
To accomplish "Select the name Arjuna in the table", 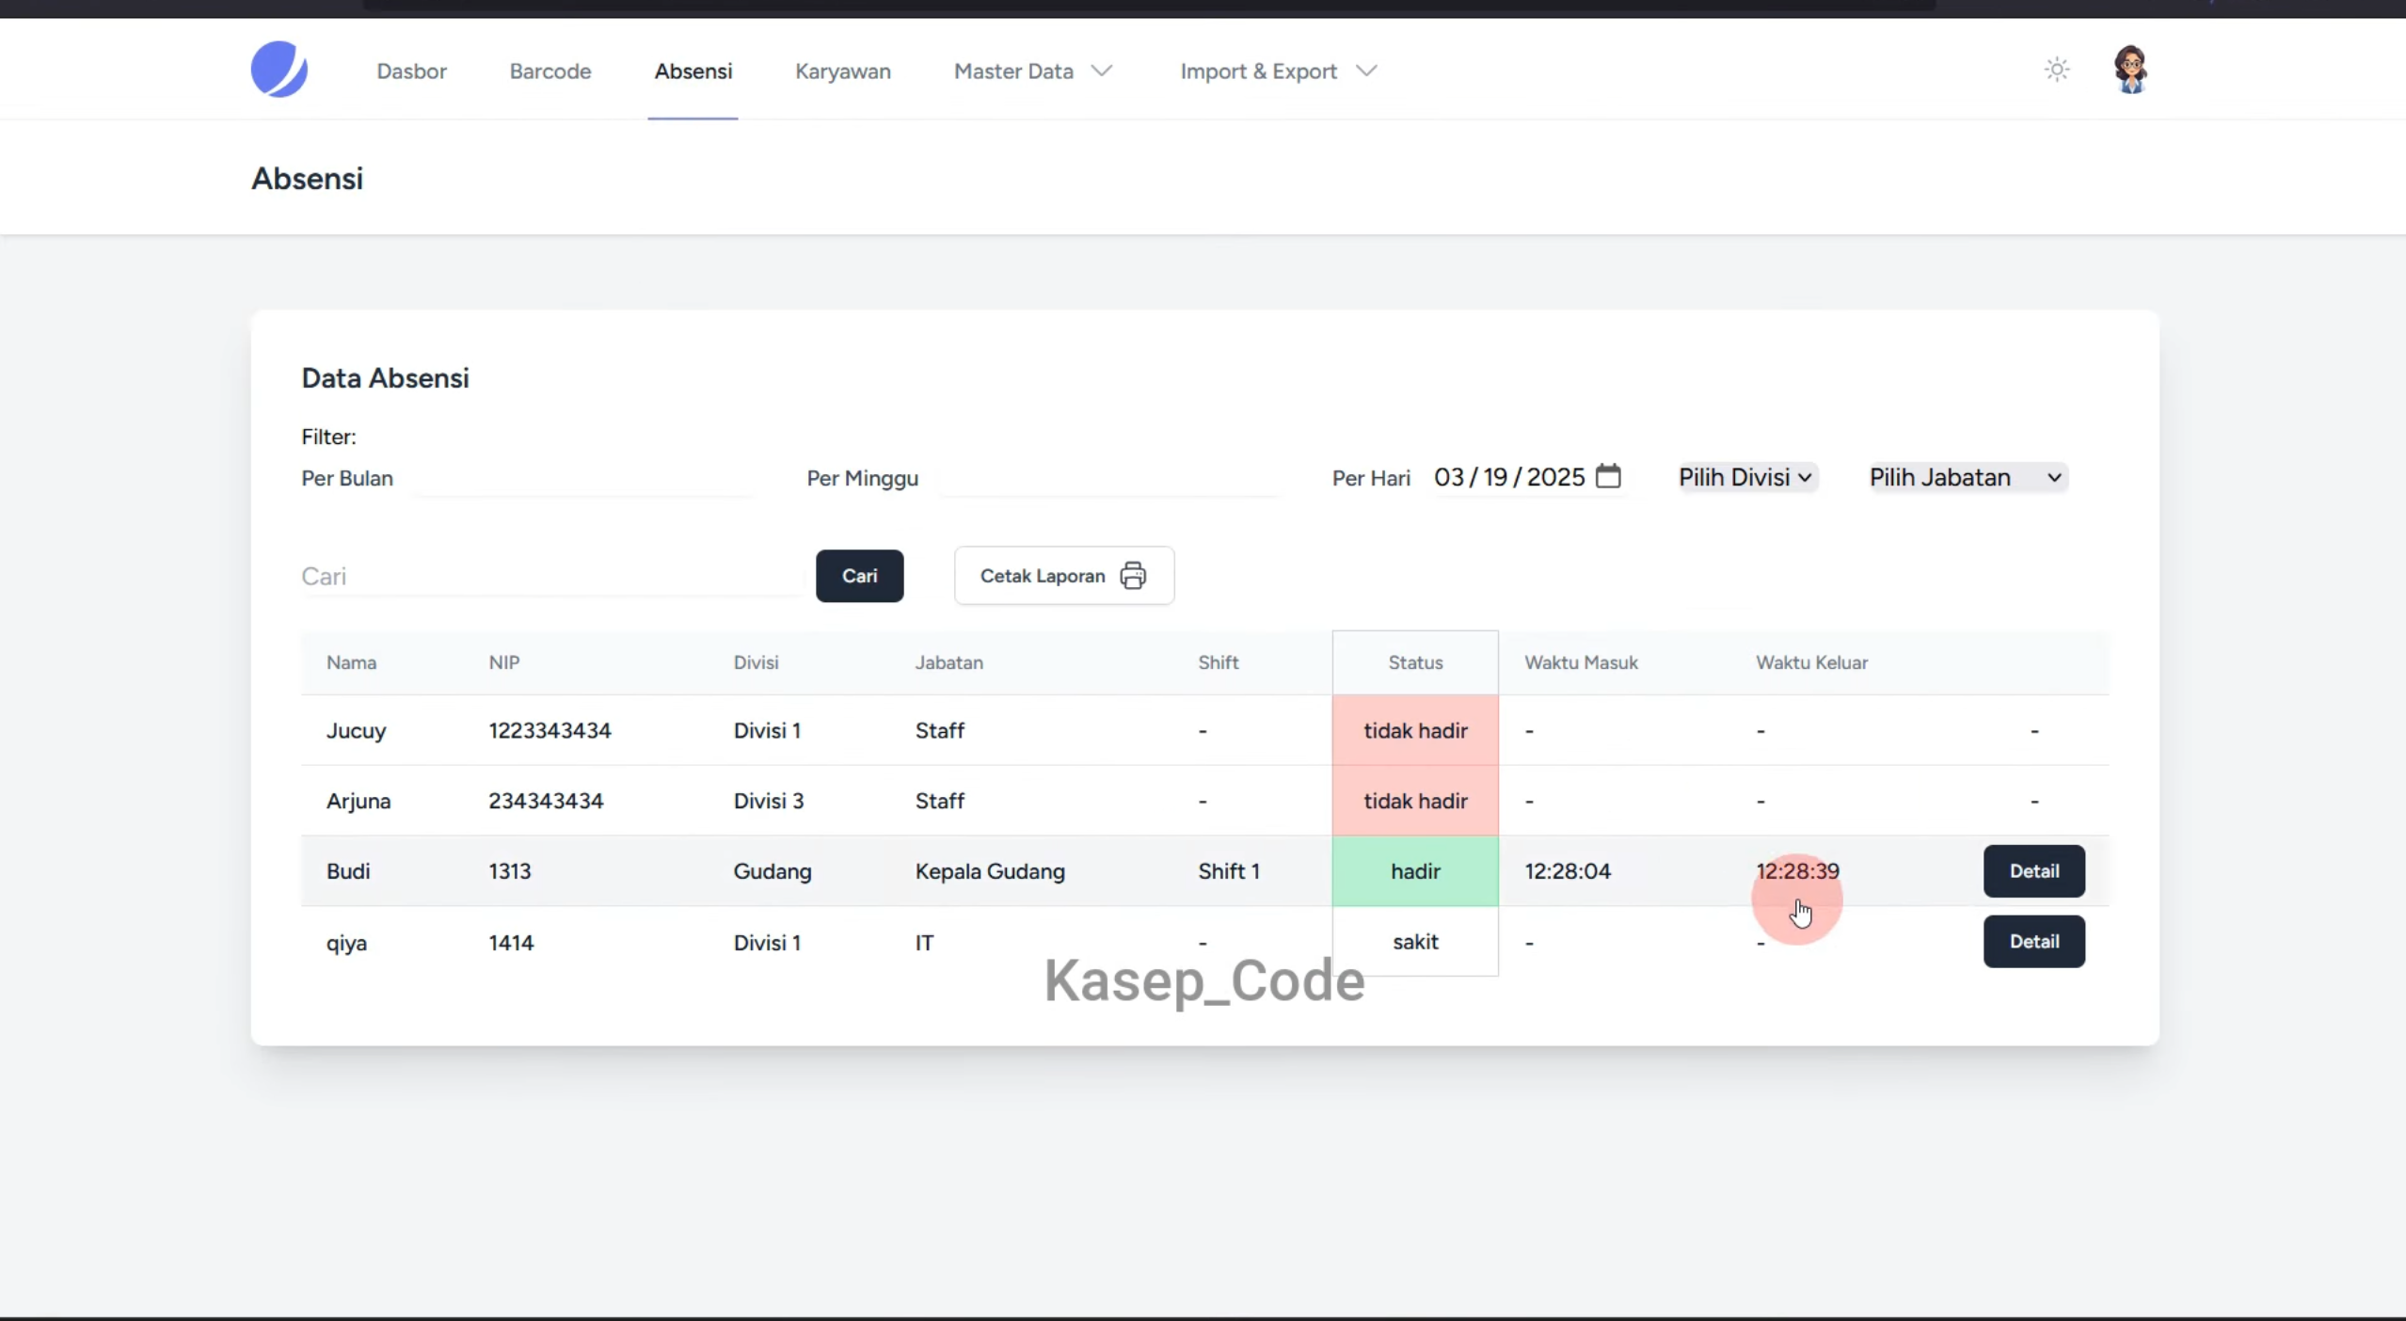I will point(358,801).
